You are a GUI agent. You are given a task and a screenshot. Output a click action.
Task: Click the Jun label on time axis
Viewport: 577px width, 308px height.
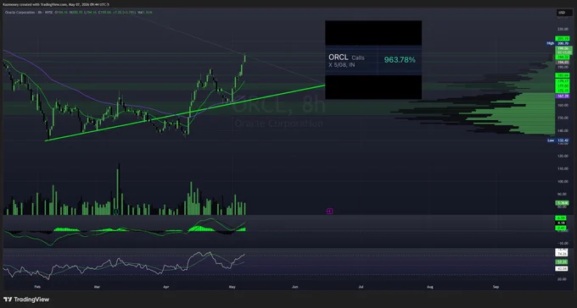click(x=294, y=287)
